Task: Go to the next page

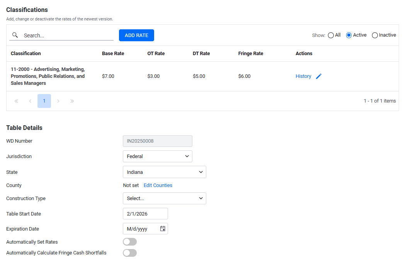Action: point(58,101)
